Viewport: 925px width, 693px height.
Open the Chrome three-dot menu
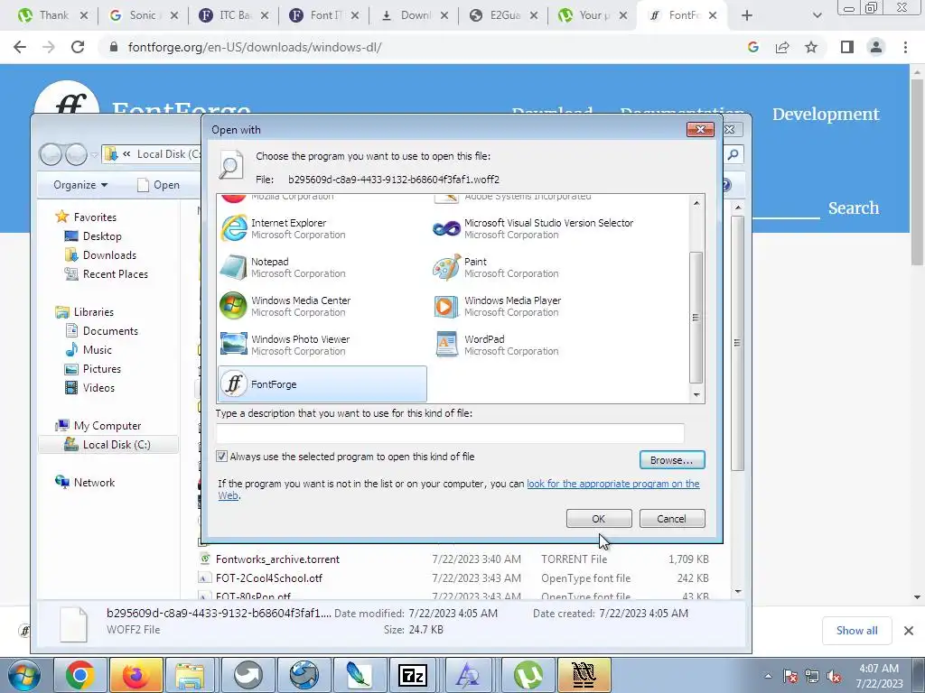click(x=905, y=47)
